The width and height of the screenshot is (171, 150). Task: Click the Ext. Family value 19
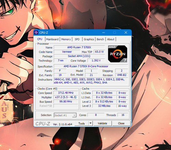click(x=60, y=75)
